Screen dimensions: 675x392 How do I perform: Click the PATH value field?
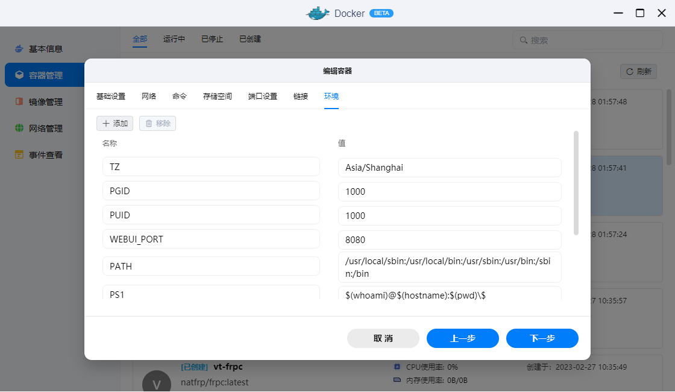[450, 268]
